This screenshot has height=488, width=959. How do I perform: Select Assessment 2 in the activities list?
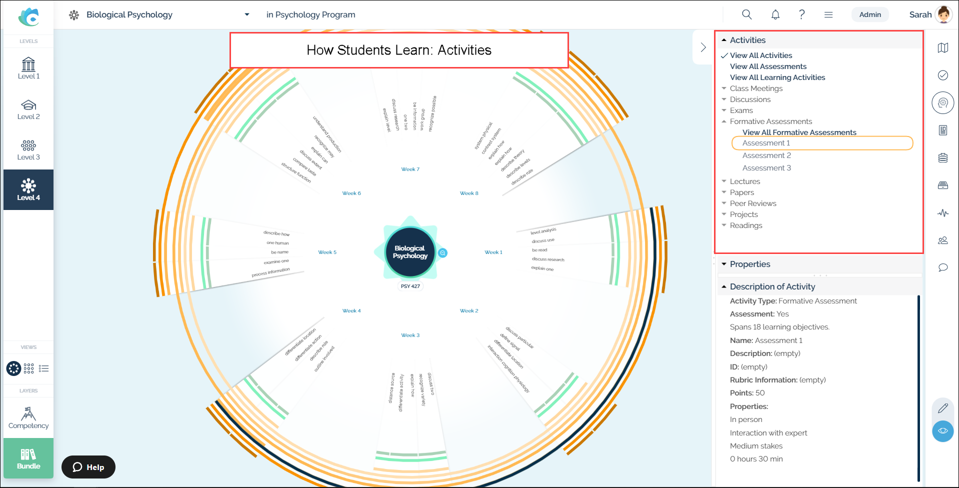[766, 155]
